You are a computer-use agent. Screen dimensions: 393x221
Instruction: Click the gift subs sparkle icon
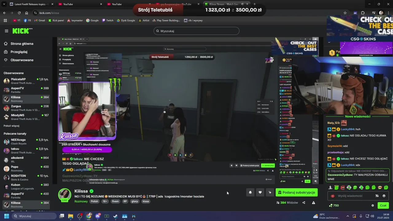[270, 192]
